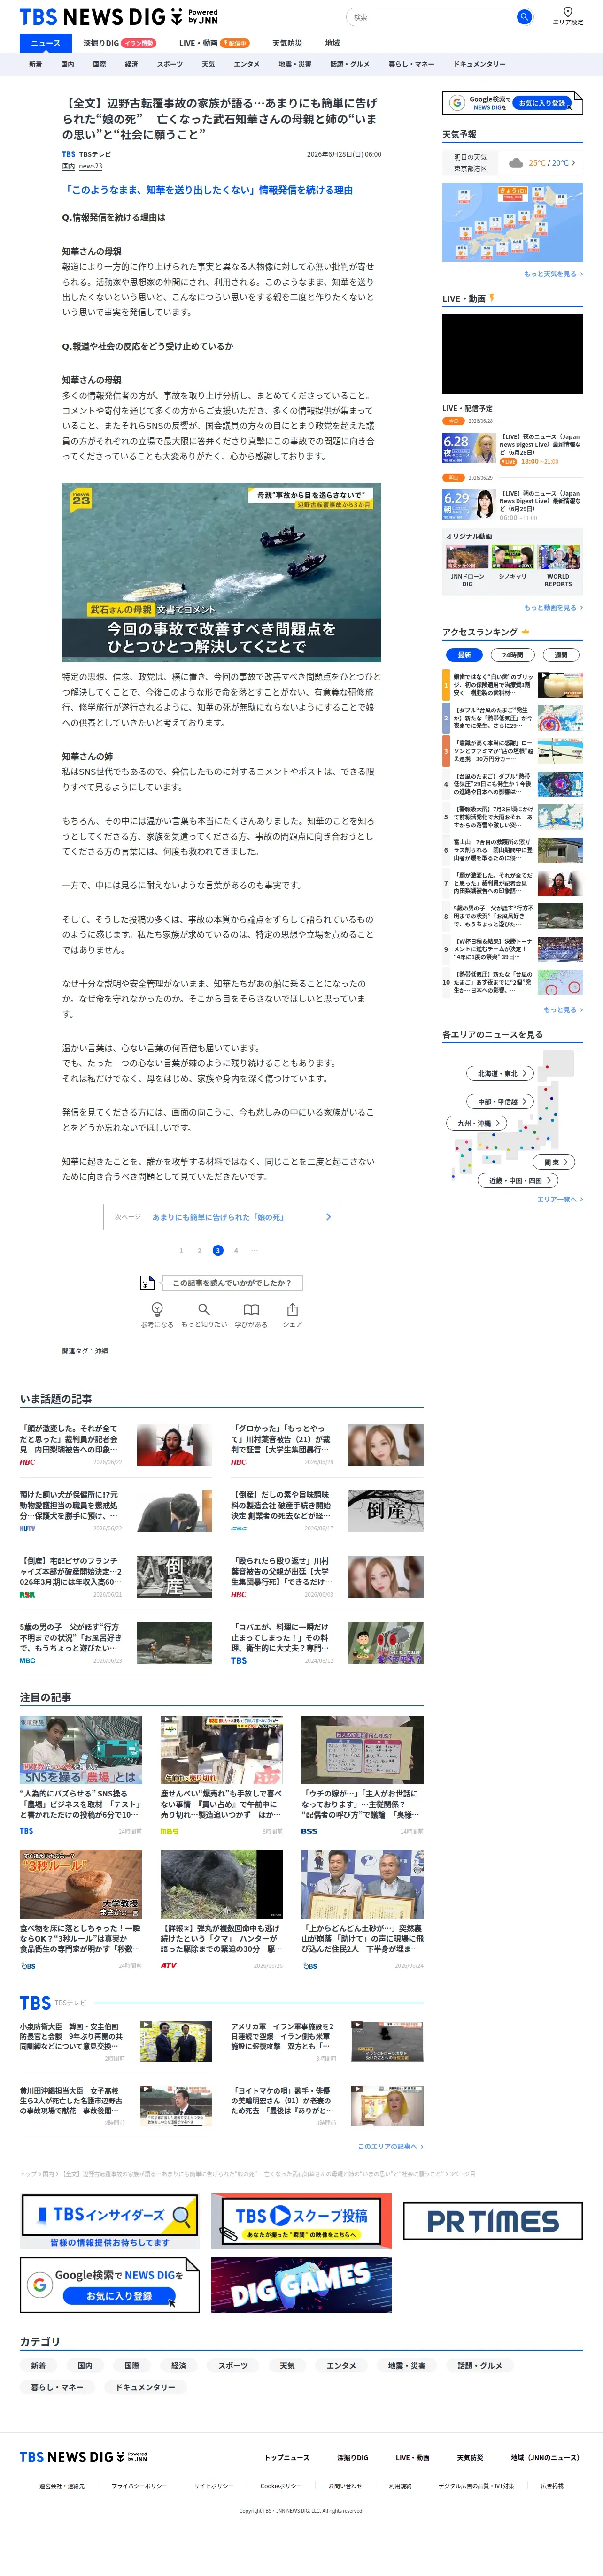Viewport: 603px width, 2576px height.
Task: Open the お問い合わせ footer link
Action: [345, 2486]
